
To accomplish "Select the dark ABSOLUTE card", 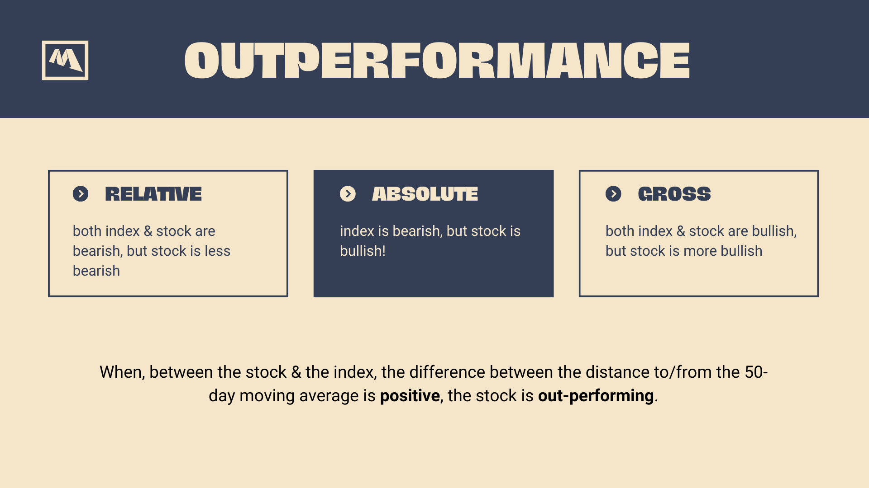I will tap(434, 234).
